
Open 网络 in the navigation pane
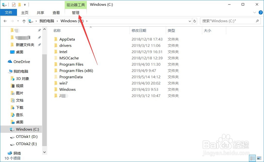click(x=17, y=153)
